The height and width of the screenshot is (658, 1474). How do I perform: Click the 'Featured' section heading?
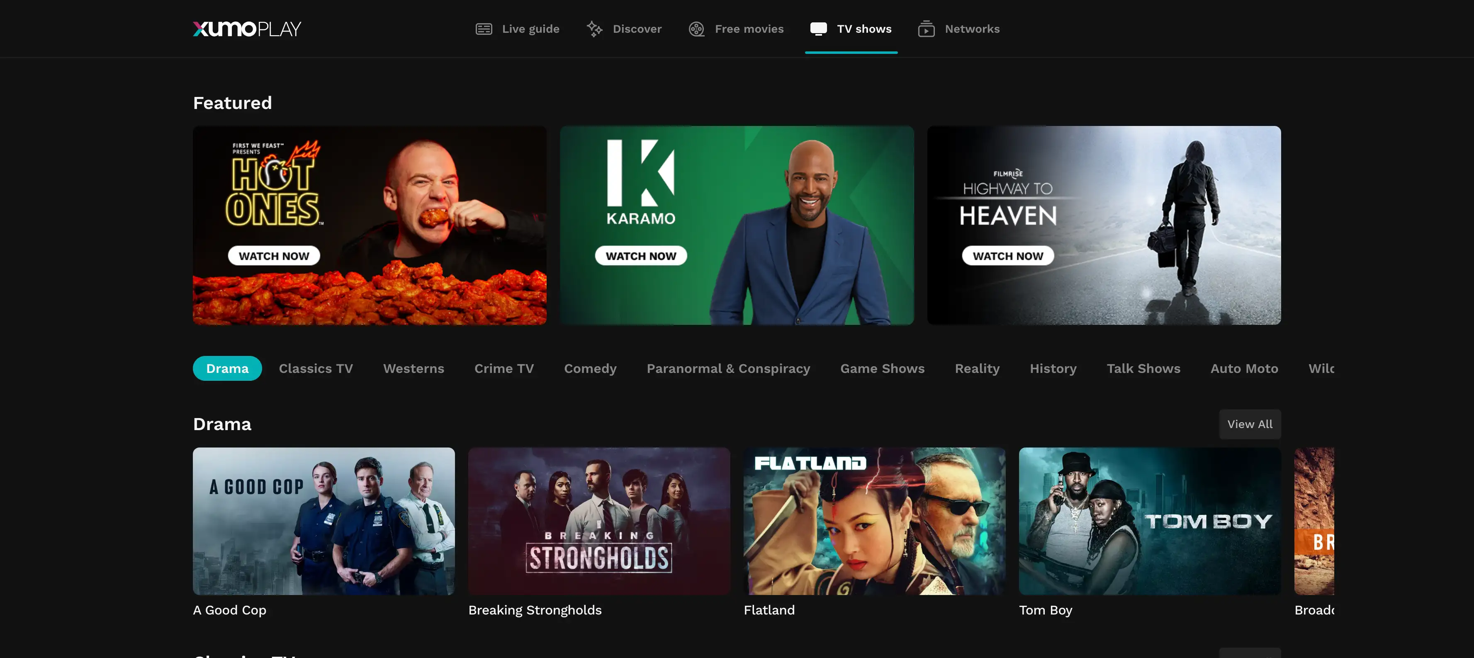point(232,103)
